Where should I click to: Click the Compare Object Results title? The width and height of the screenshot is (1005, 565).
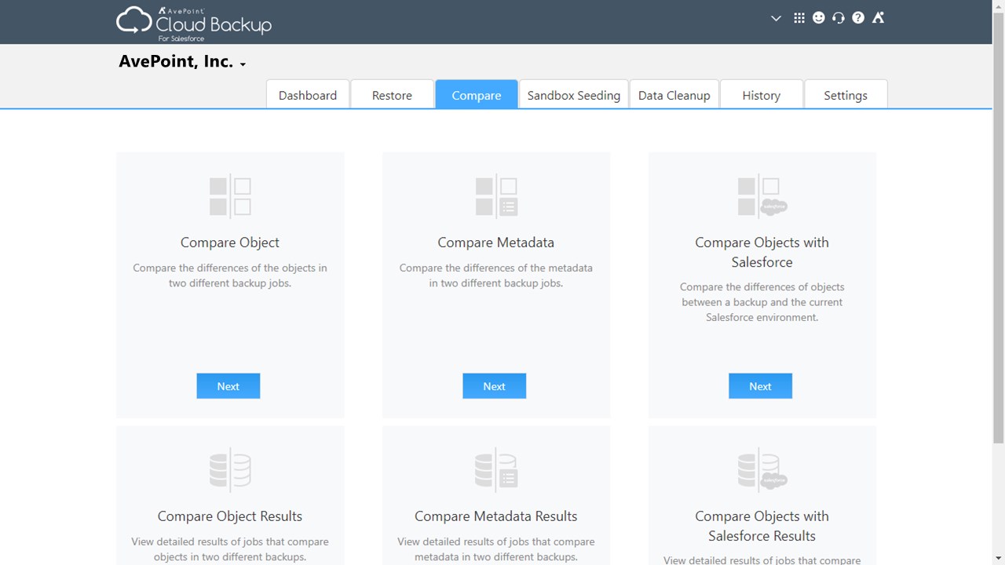(230, 516)
